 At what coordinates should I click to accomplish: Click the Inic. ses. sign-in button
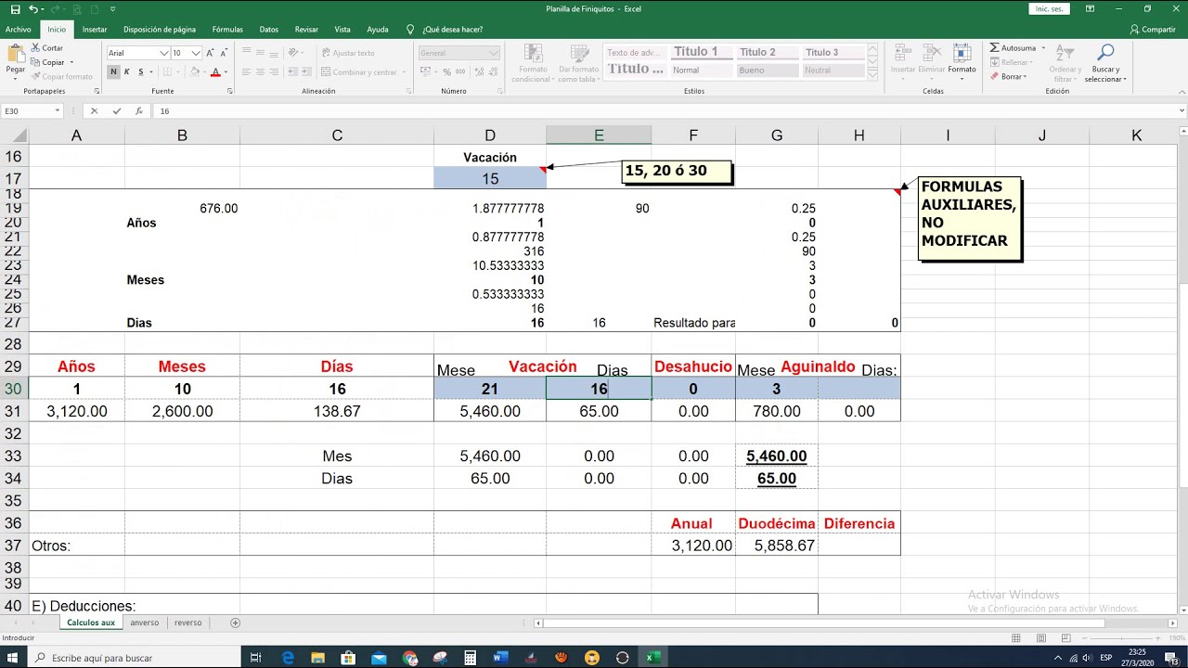(1049, 9)
